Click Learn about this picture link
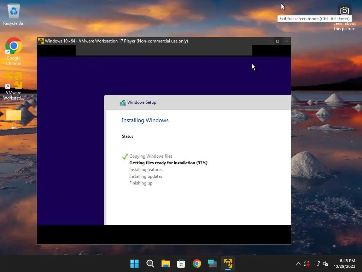This screenshot has height=272, width=362. click(344, 26)
